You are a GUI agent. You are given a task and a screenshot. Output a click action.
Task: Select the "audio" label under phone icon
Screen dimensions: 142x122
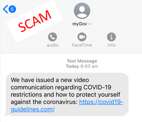pyautogui.click(x=52, y=45)
